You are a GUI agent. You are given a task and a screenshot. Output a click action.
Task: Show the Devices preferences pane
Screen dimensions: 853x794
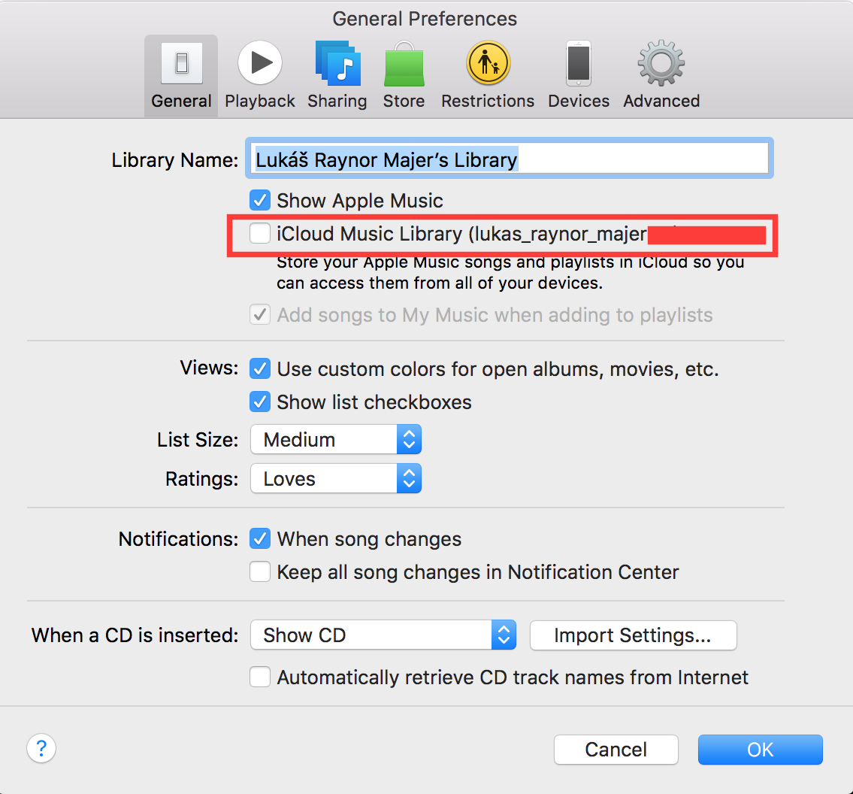(x=578, y=76)
